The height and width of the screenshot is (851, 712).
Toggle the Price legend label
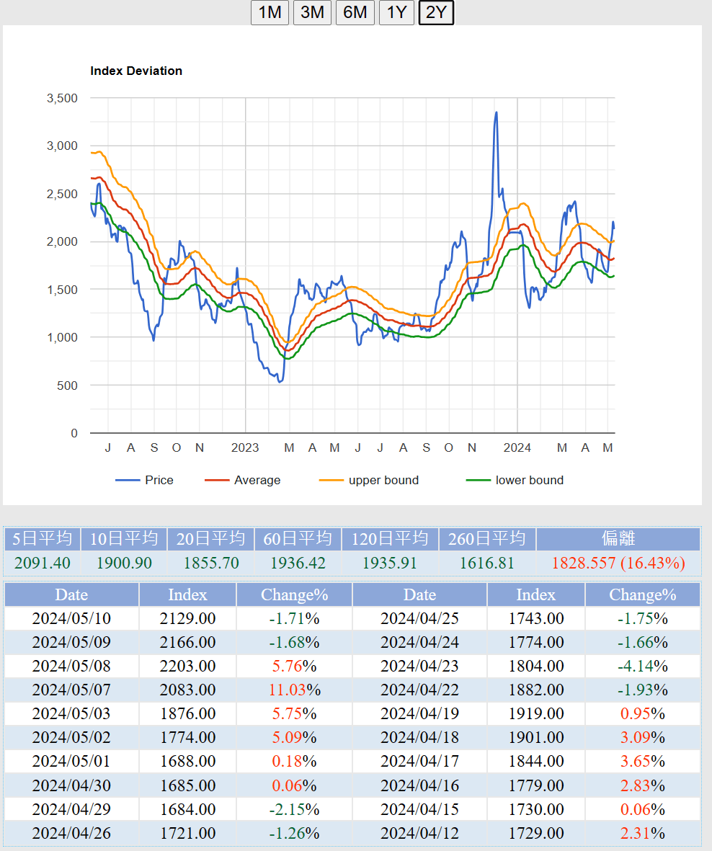click(x=159, y=481)
